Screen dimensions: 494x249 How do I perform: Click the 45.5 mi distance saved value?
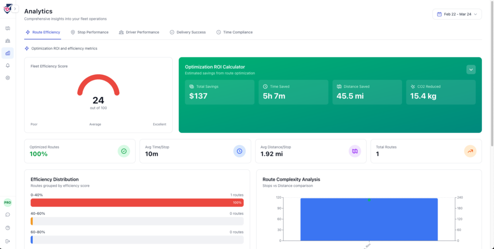pos(350,96)
